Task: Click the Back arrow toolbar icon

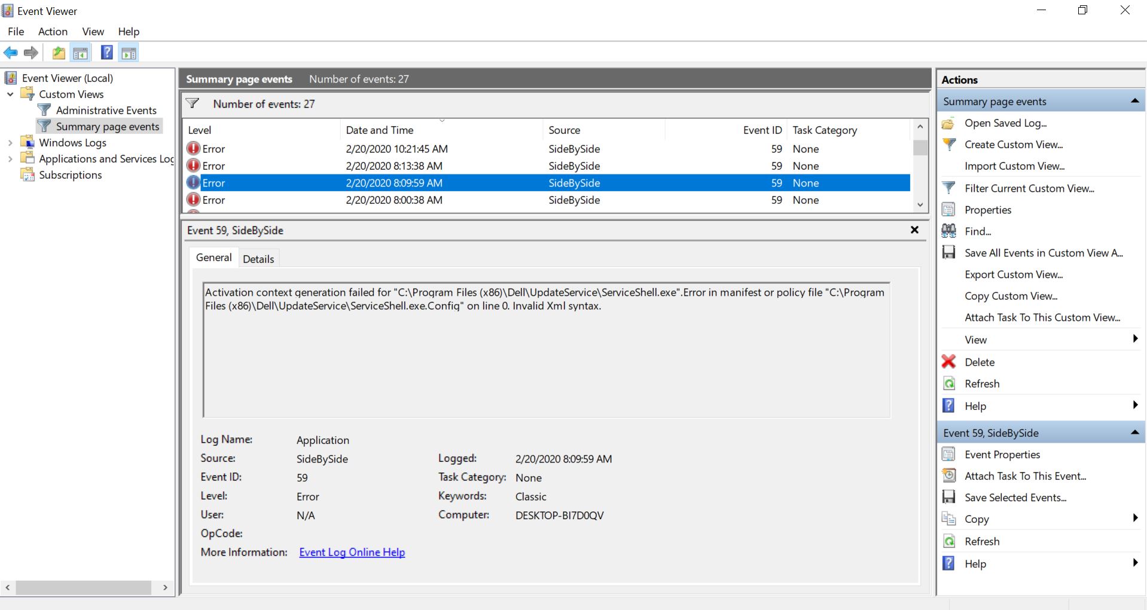Action: [11, 53]
